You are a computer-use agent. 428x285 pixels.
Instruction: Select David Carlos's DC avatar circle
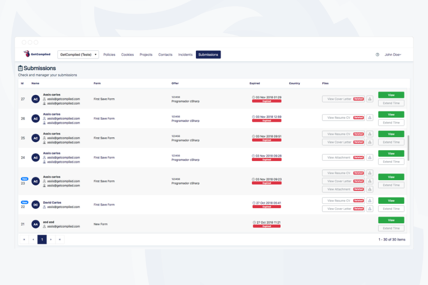pos(35,205)
